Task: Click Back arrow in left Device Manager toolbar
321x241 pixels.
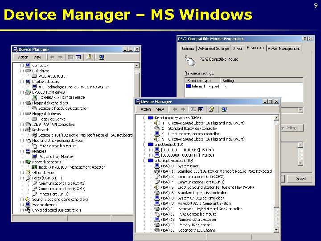Action: click(53, 57)
